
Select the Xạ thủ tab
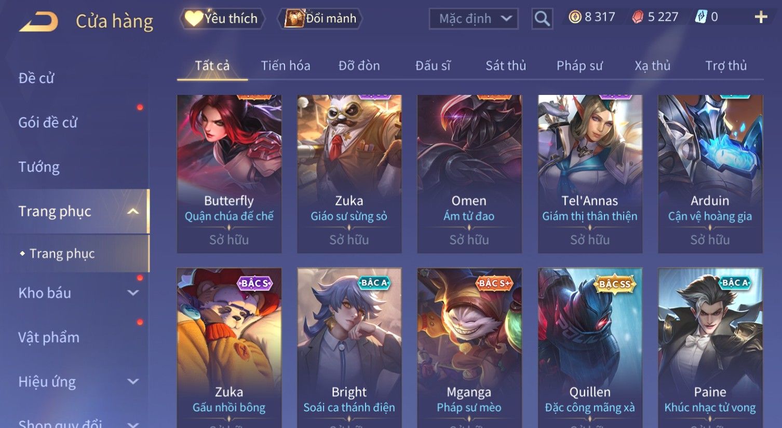pyautogui.click(x=652, y=66)
